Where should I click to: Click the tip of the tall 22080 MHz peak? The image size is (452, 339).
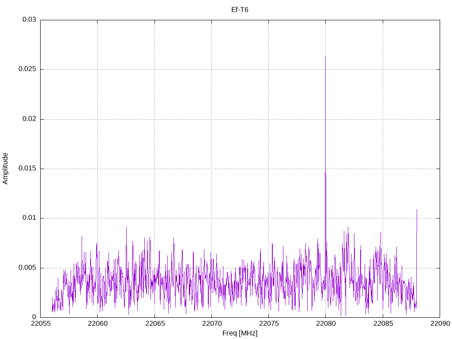(x=325, y=56)
